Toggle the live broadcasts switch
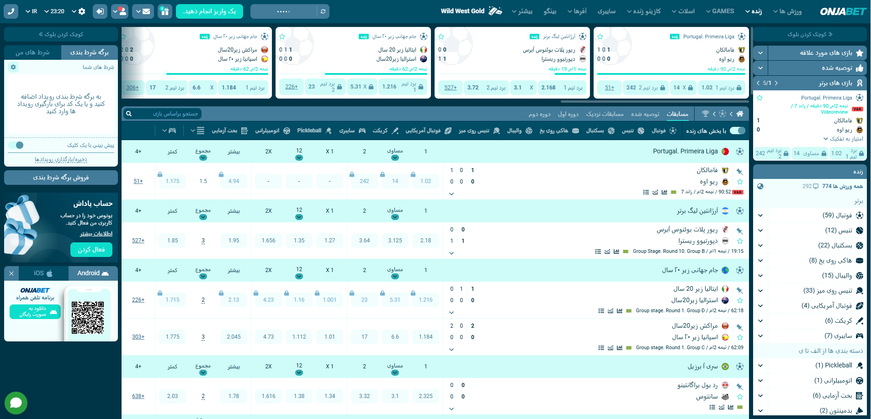 pos(737,131)
